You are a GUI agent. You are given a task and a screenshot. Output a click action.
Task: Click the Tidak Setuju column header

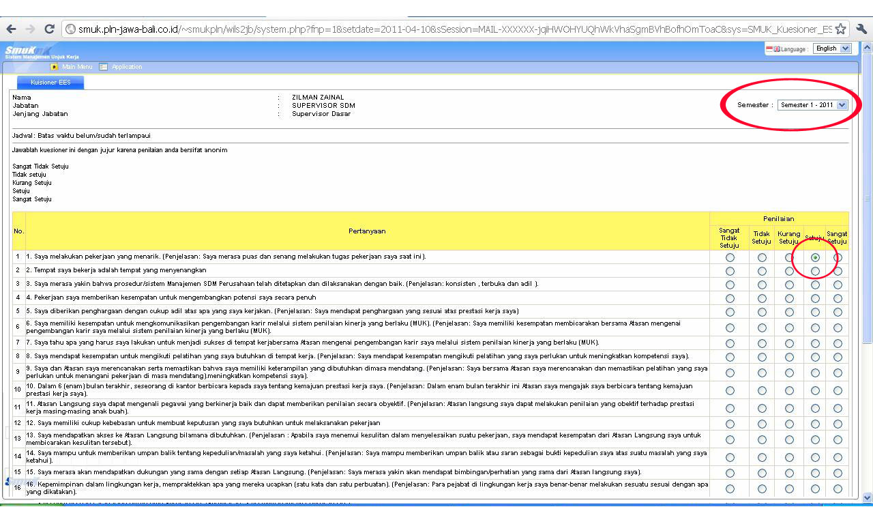point(761,237)
